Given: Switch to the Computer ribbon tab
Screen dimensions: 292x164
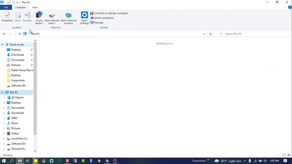Looking at the screenshot, I should pos(20,7).
